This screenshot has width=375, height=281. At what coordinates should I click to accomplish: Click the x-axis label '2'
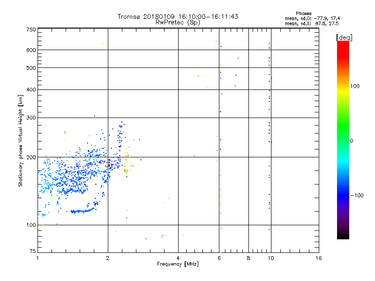(108, 258)
